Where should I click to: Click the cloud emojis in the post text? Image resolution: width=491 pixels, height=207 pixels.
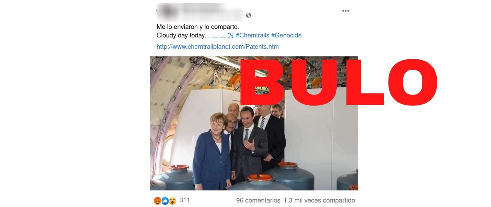219,36
